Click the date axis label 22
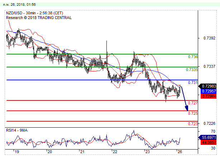The image size is (220, 156). [x=115, y=152]
